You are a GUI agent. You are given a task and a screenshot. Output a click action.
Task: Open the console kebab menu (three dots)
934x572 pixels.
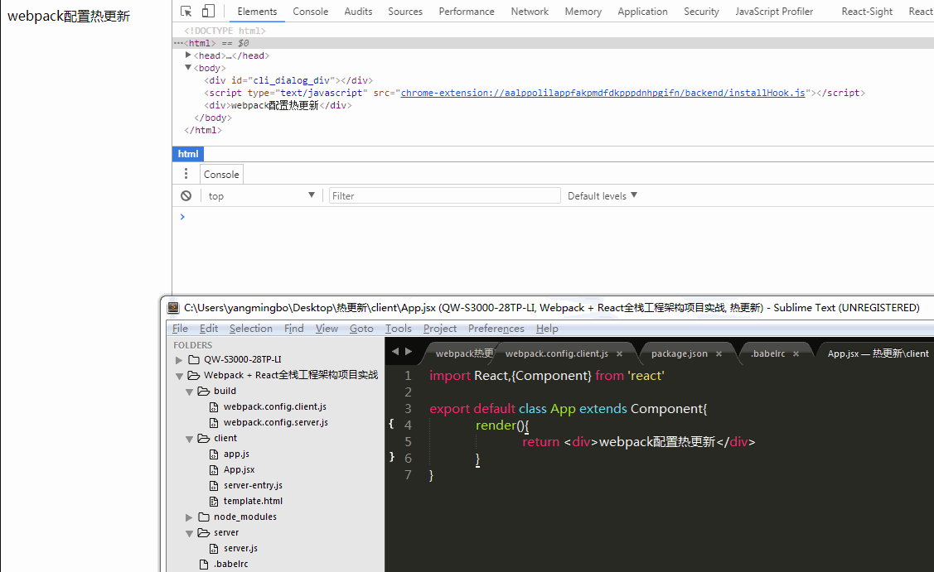pyautogui.click(x=186, y=174)
